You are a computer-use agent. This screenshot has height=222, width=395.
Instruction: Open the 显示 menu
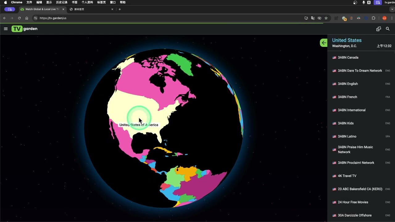pos(49,2)
